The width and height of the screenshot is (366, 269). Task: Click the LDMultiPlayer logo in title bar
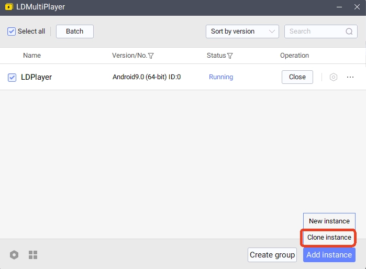pyautogui.click(x=8, y=7)
